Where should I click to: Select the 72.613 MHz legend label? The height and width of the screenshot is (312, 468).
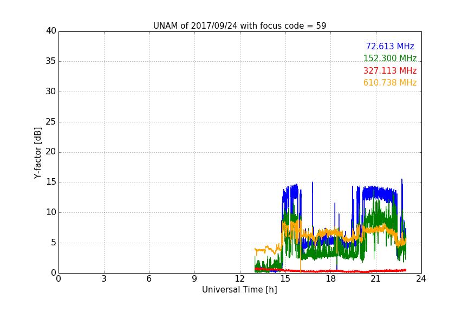tap(390, 46)
